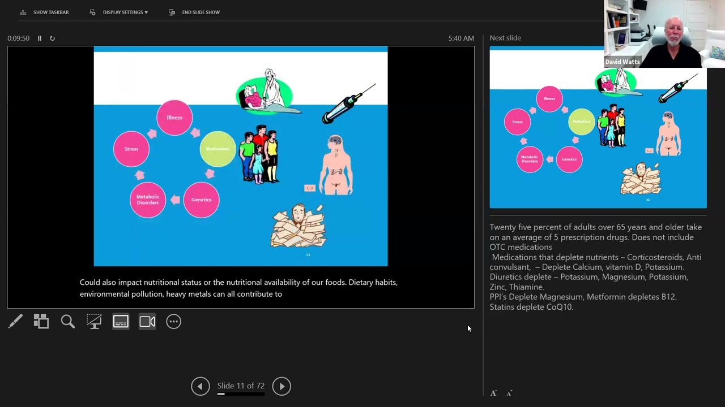Click the Show Taskbar icon
Image resolution: width=725 pixels, height=407 pixels.
click(23, 12)
